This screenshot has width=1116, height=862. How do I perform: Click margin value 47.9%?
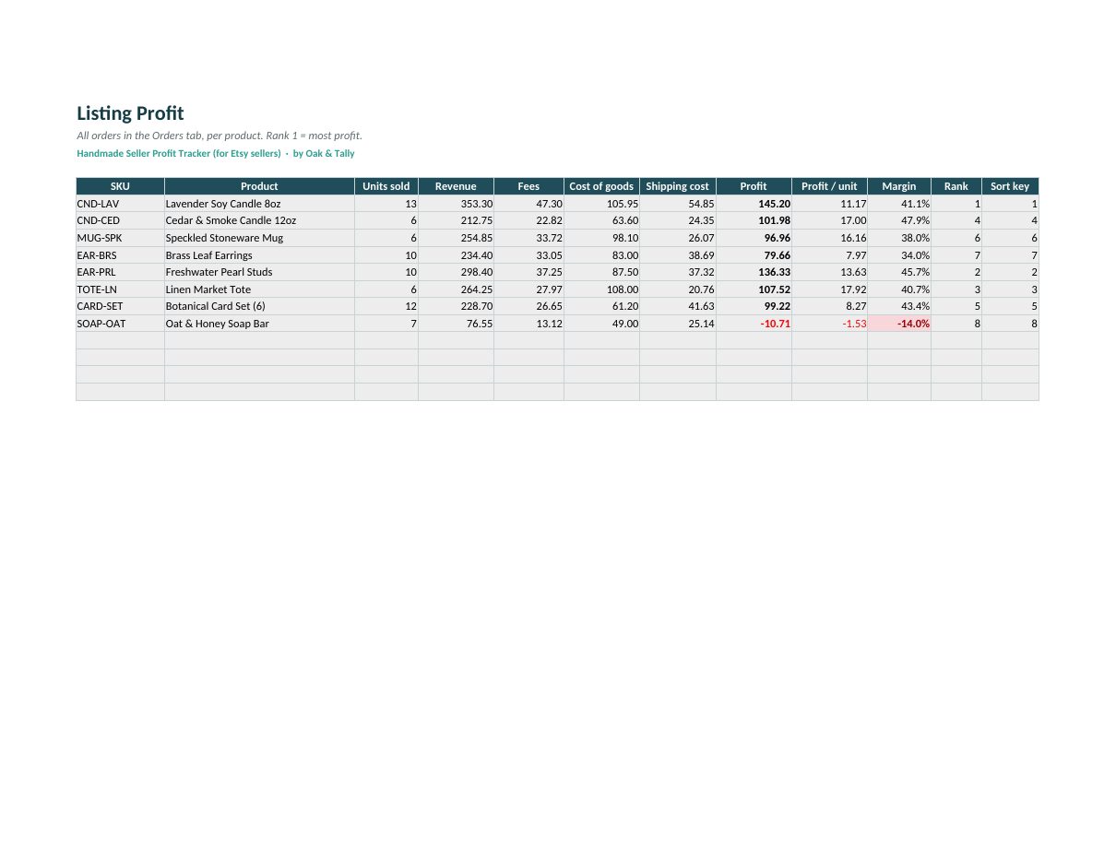[899, 220]
